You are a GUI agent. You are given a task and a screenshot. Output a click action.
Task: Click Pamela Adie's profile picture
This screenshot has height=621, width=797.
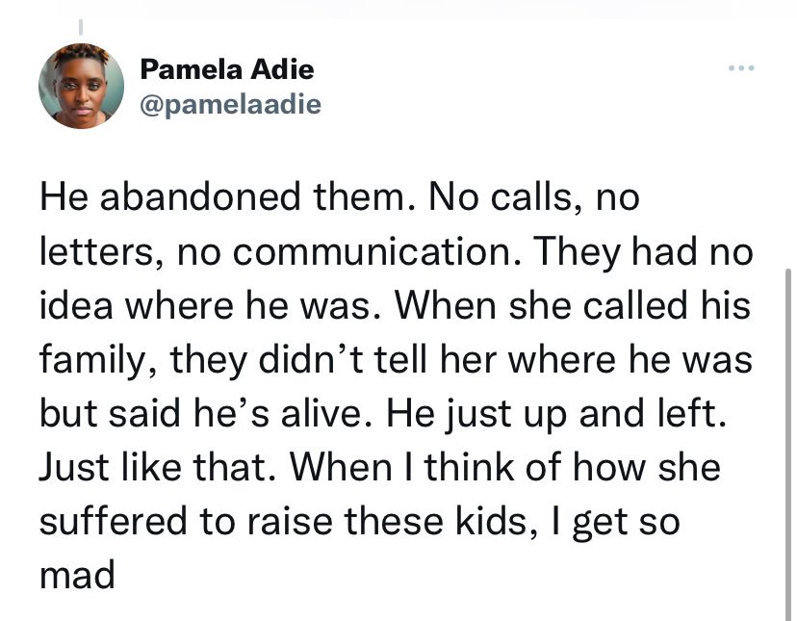81,86
